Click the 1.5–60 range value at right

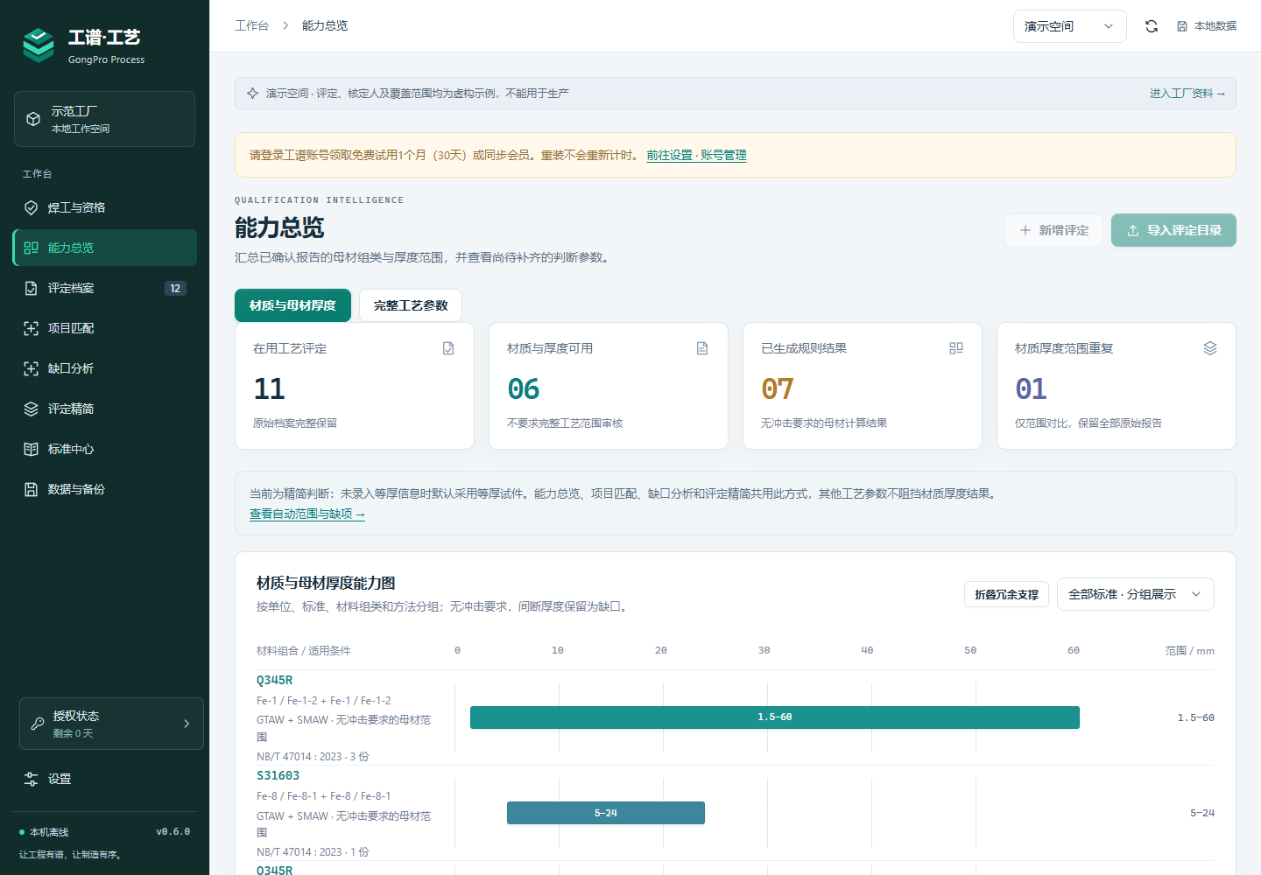click(x=1195, y=717)
